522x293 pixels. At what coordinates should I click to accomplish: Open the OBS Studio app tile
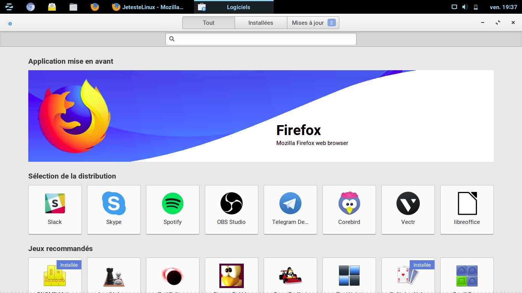pyautogui.click(x=232, y=209)
